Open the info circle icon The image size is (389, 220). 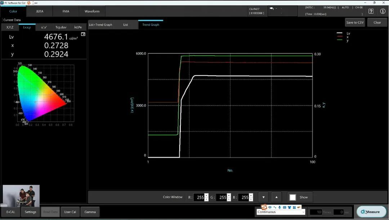[383, 11]
